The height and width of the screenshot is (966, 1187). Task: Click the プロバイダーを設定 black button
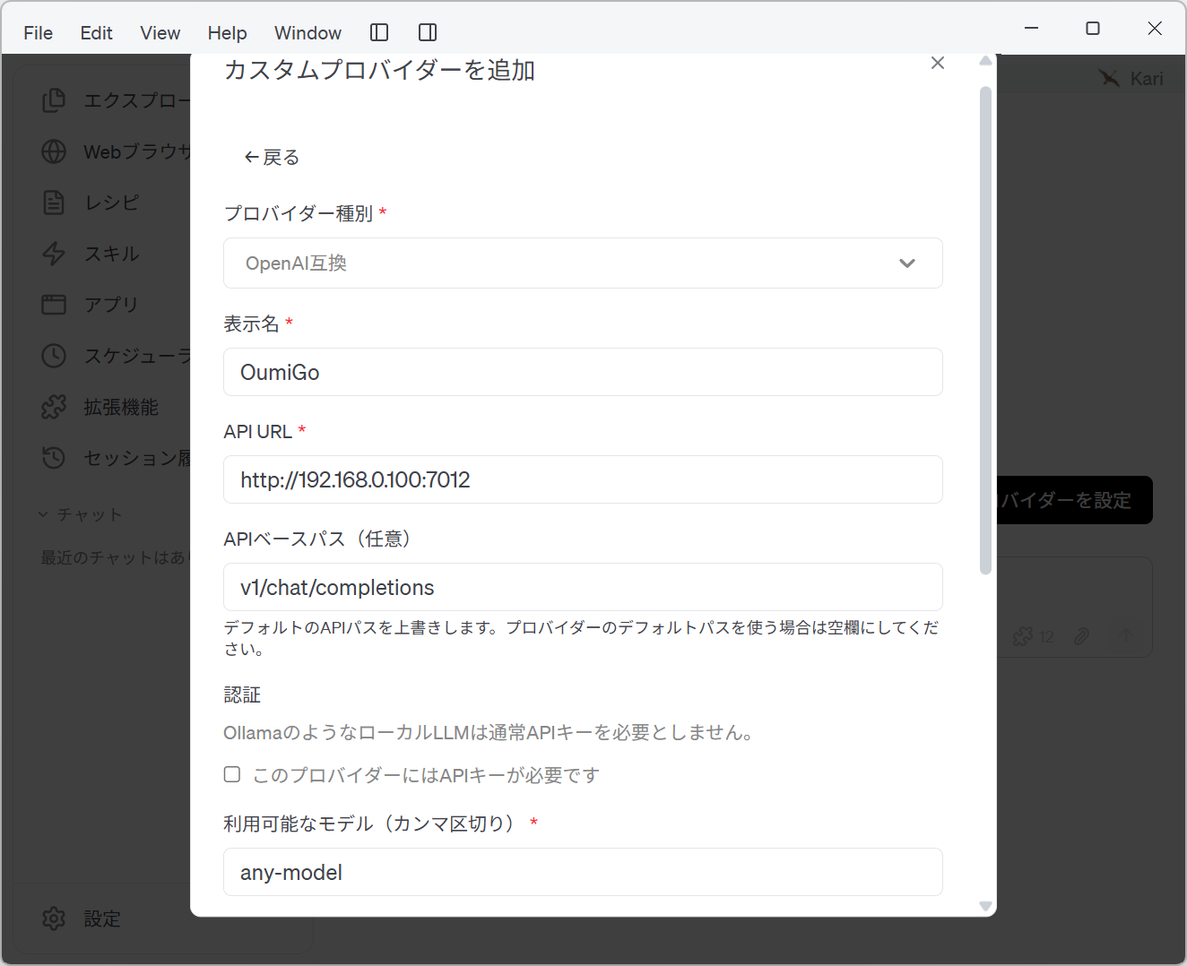pyautogui.click(x=1074, y=500)
